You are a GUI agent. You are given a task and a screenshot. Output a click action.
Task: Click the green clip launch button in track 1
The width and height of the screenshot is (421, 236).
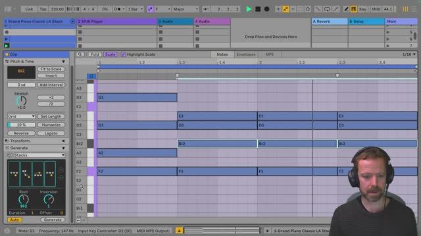click(7, 46)
